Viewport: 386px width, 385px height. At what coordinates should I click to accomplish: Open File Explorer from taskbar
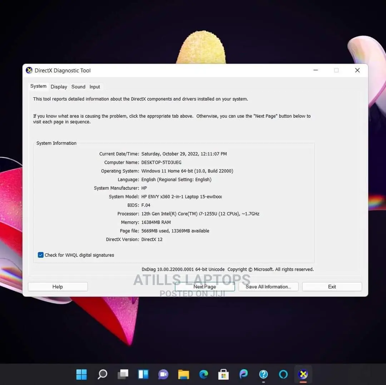[x=184, y=374]
